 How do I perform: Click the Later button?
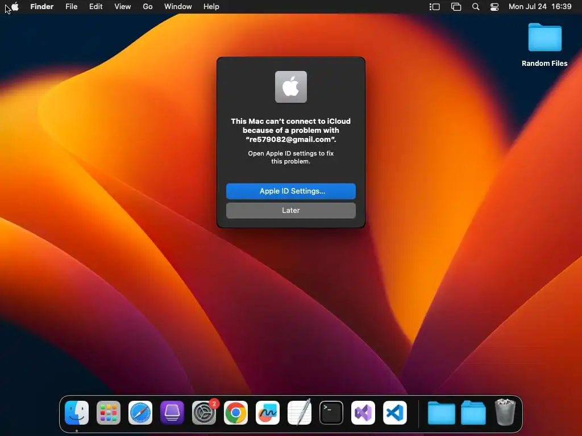tap(291, 211)
